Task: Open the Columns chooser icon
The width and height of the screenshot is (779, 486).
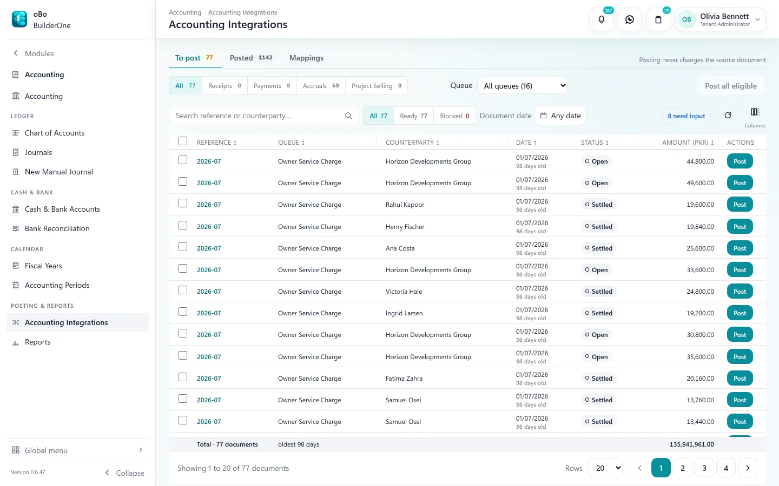Action: click(x=755, y=112)
